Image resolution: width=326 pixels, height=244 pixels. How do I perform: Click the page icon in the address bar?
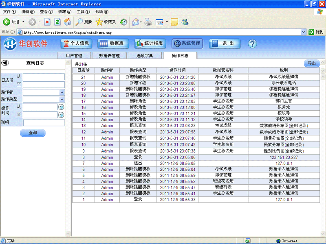[x=20, y=32]
